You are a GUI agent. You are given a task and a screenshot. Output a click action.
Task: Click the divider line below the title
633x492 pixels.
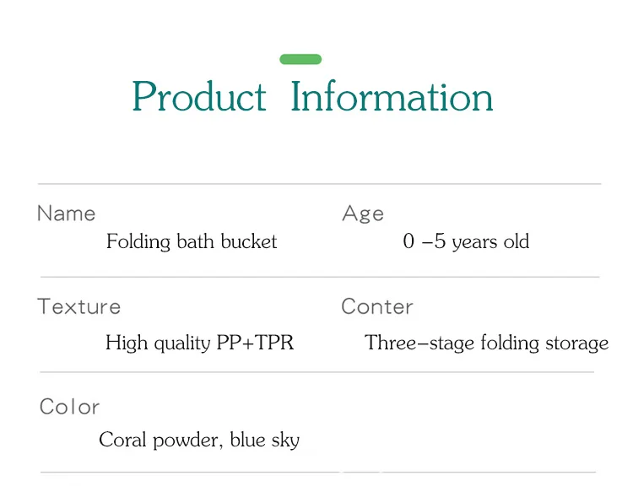[320, 184]
